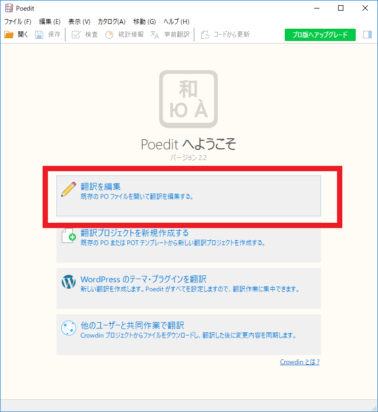Open the ヘルプ (H) menu

(x=176, y=22)
